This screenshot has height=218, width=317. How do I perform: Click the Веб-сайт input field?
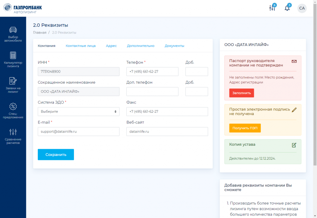click(x=167, y=132)
